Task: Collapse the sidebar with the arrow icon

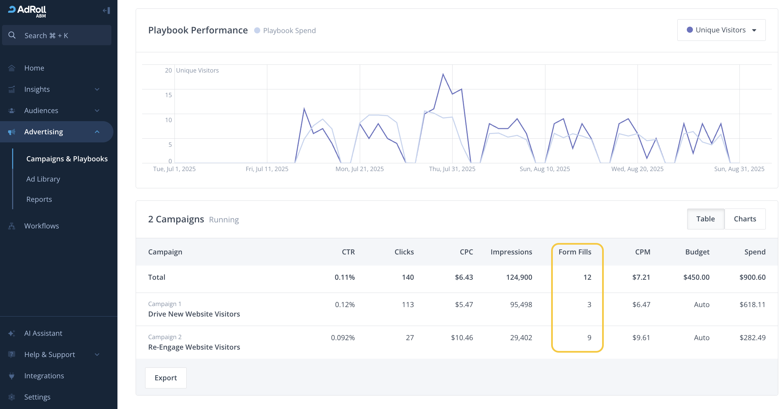Action: click(106, 11)
